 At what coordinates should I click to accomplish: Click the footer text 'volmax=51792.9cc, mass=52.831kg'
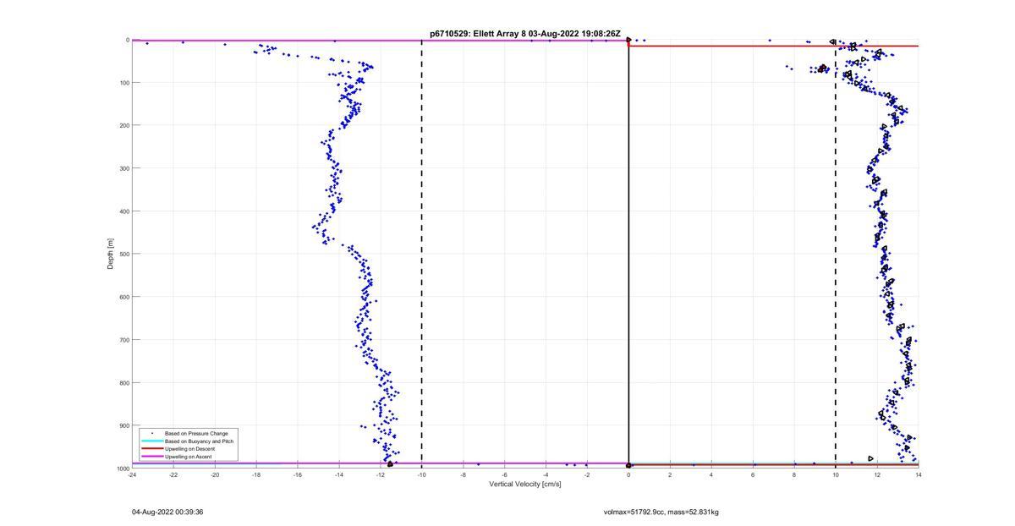(661, 512)
